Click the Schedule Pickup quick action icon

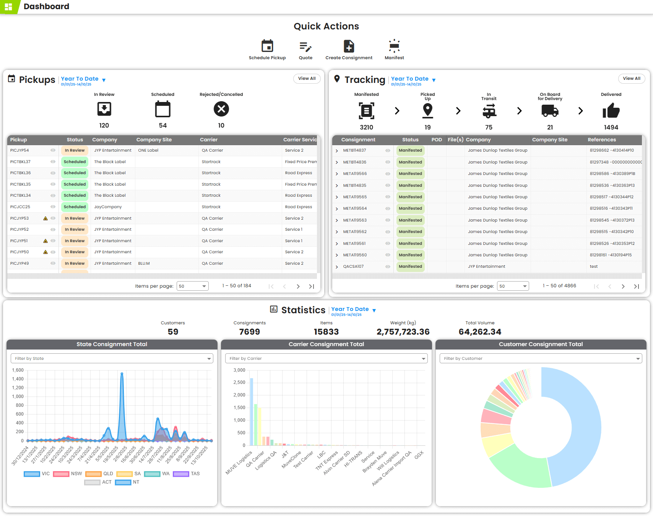(x=268, y=47)
